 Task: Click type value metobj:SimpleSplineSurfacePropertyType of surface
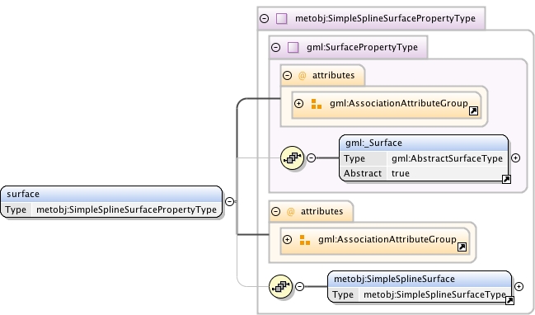(126, 209)
